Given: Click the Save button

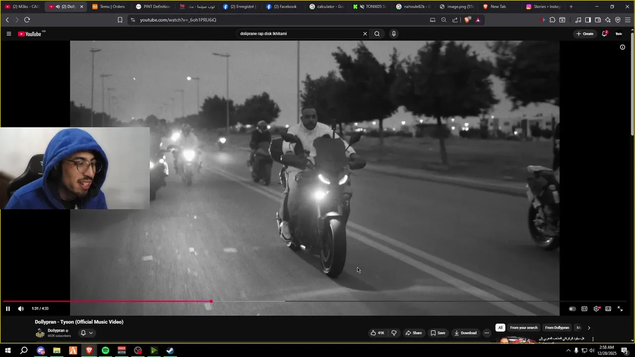Looking at the screenshot, I should click(438, 333).
